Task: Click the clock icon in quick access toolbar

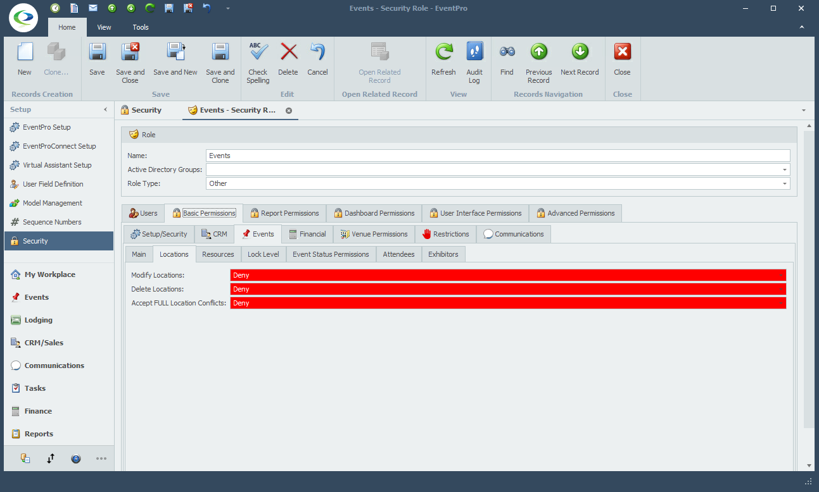Action: [x=55, y=8]
